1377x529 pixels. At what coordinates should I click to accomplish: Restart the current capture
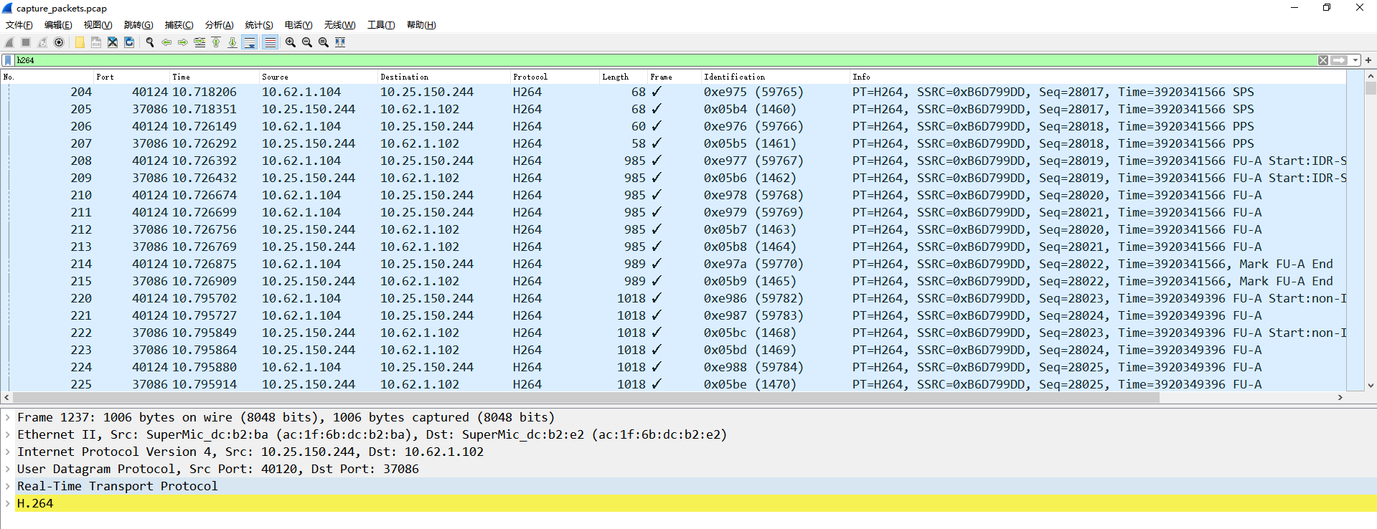42,42
